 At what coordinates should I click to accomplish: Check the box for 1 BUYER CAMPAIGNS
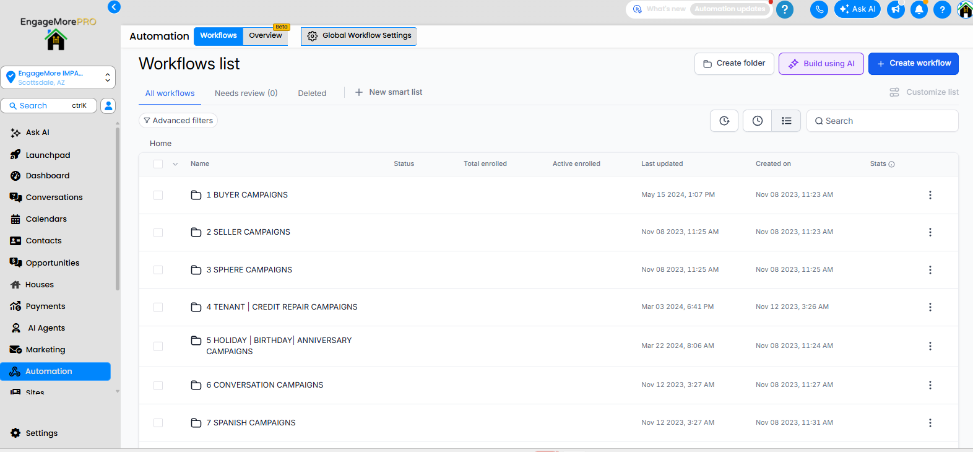158,195
